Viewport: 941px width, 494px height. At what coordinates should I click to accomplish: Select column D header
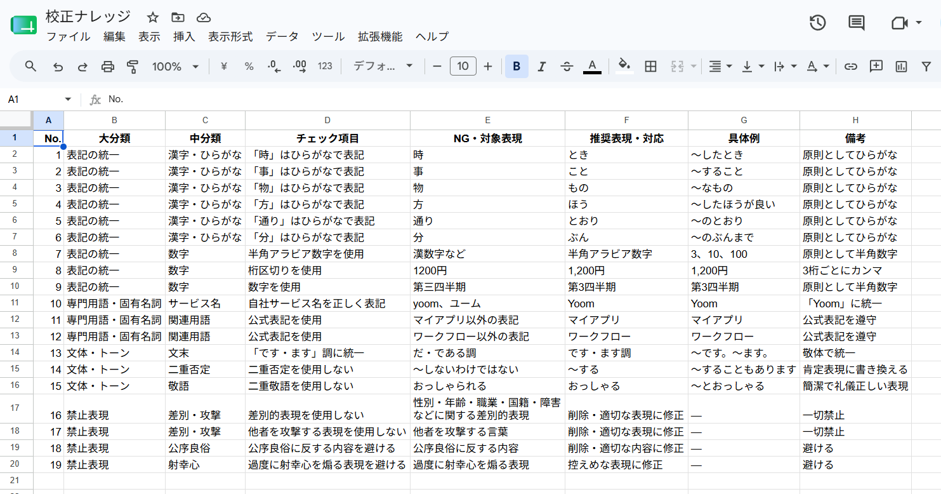pyautogui.click(x=327, y=120)
